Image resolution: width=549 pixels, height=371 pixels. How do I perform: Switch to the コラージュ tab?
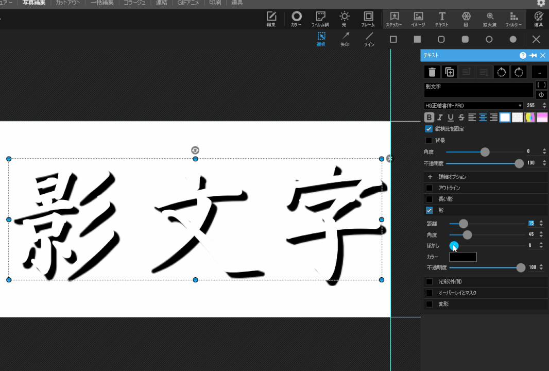(134, 3)
